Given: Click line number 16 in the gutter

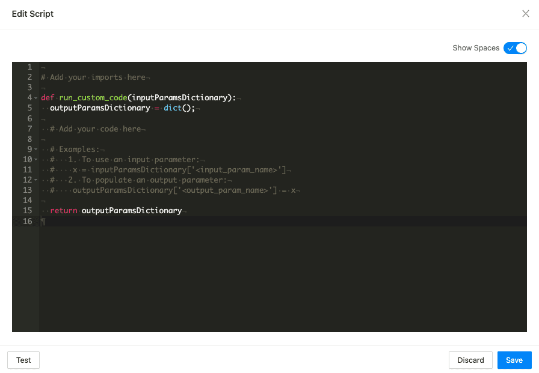Looking at the screenshot, I should pos(27,221).
